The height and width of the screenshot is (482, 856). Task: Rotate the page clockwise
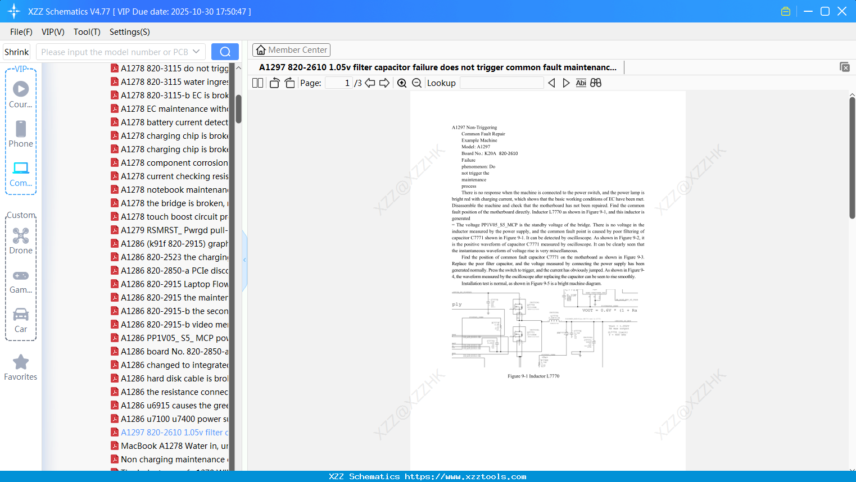(289, 83)
